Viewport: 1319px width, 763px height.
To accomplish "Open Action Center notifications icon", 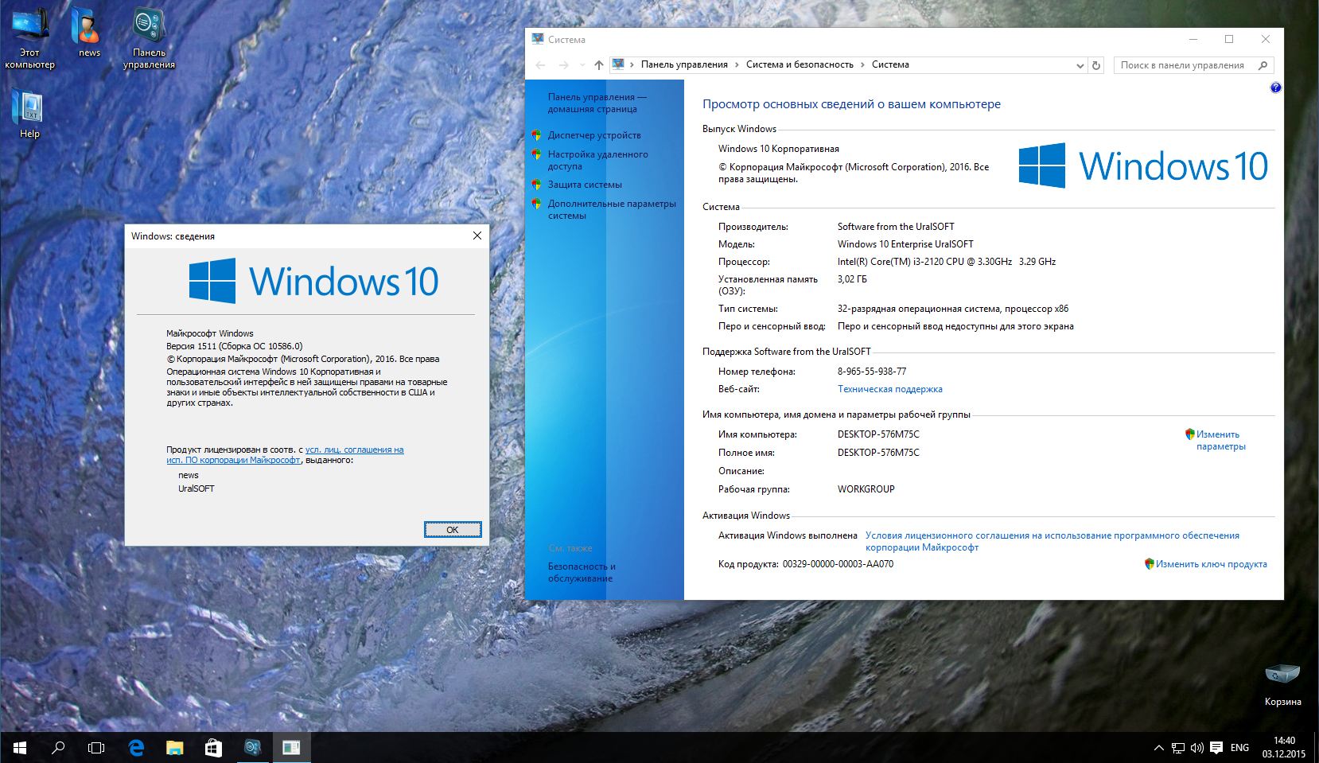I will [1216, 748].
